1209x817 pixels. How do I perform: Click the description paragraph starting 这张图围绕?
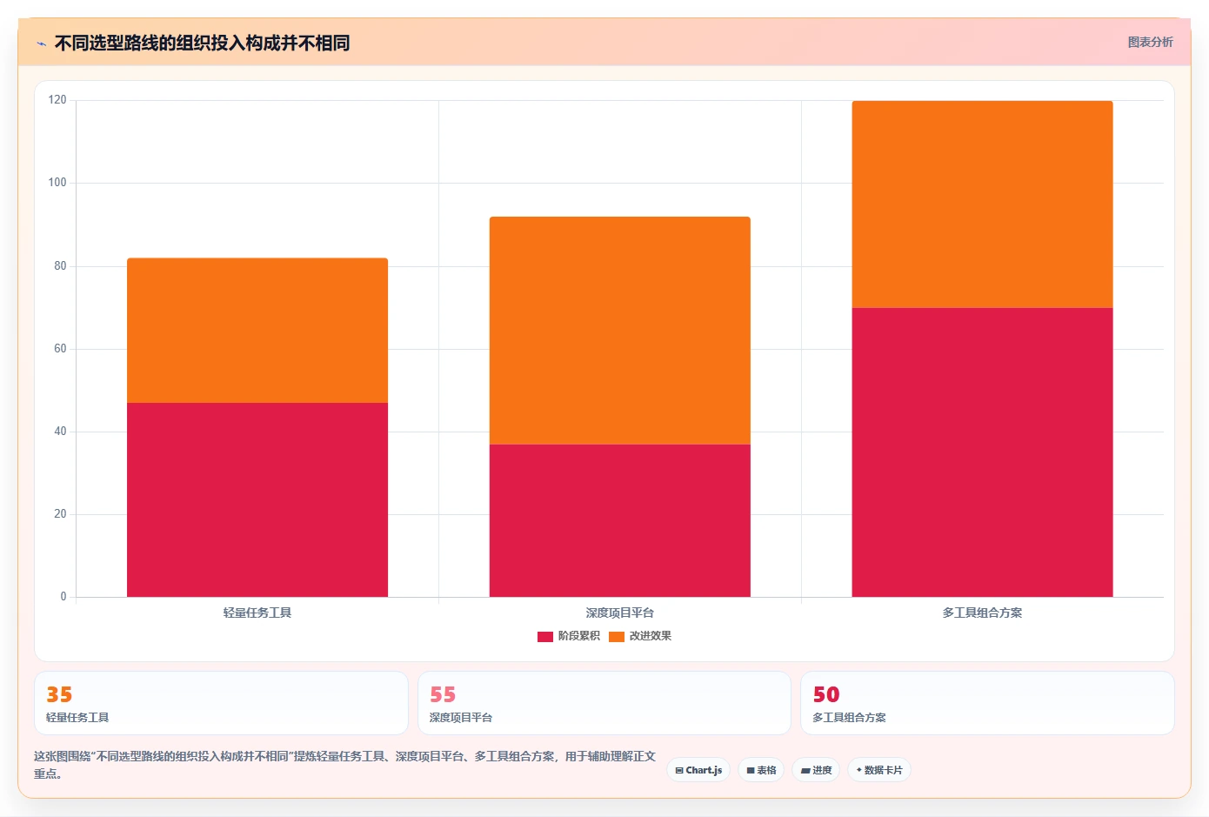345,765
